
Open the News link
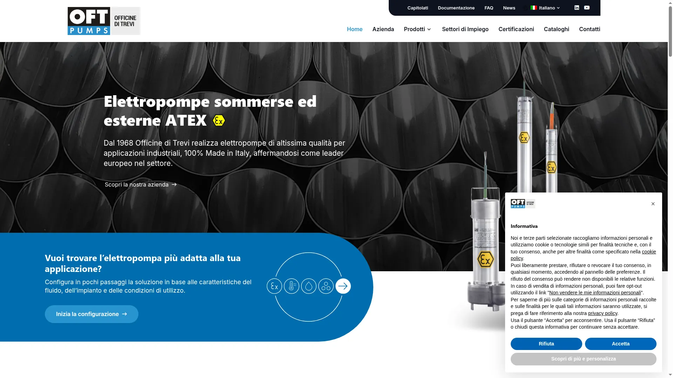click(509, 8)
